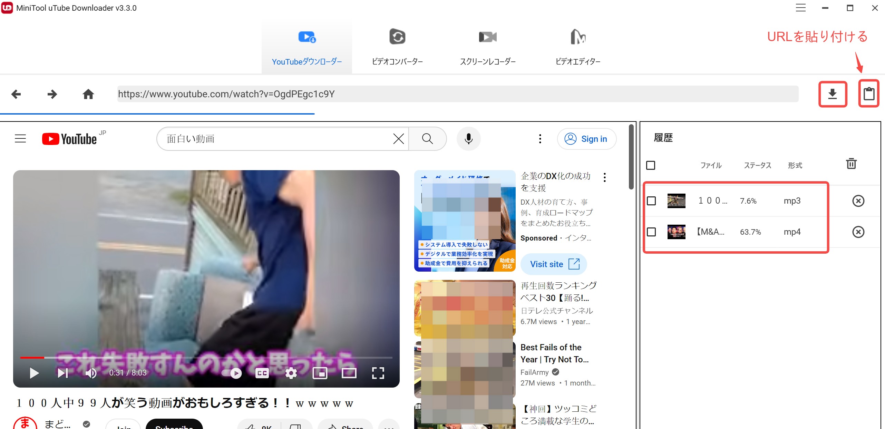Open the MiniTool hamburger menu in the title bar
885x429 pixels.
pyautogui.click(x=800, y=8)
